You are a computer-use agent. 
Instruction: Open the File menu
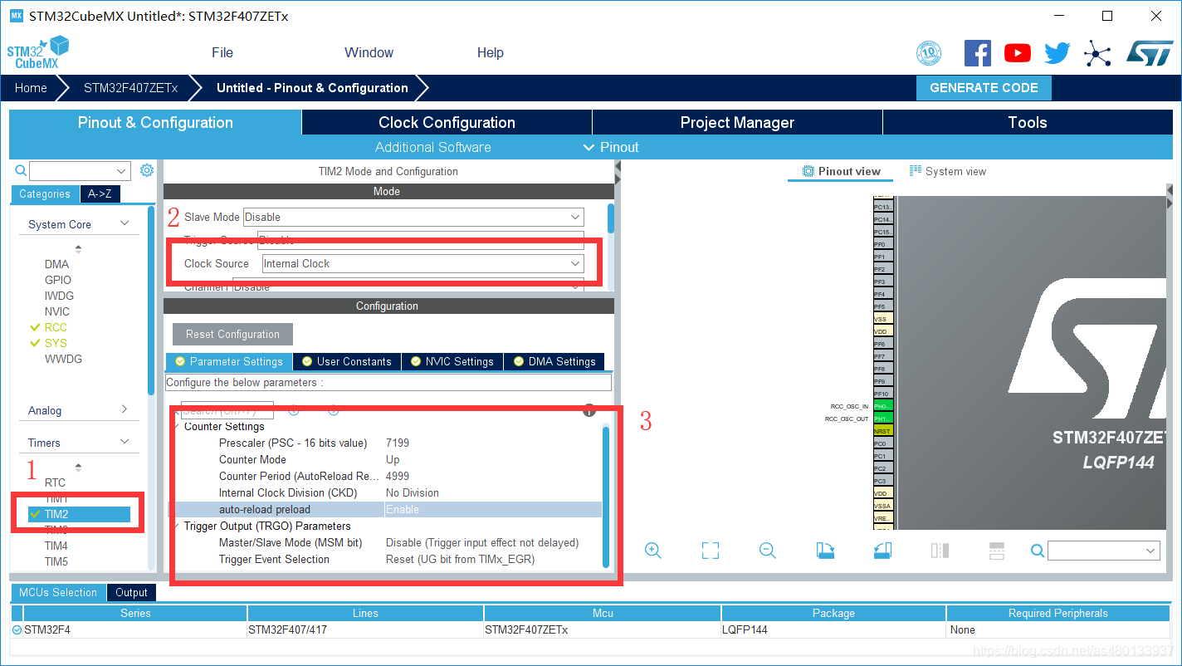[222, 52]
